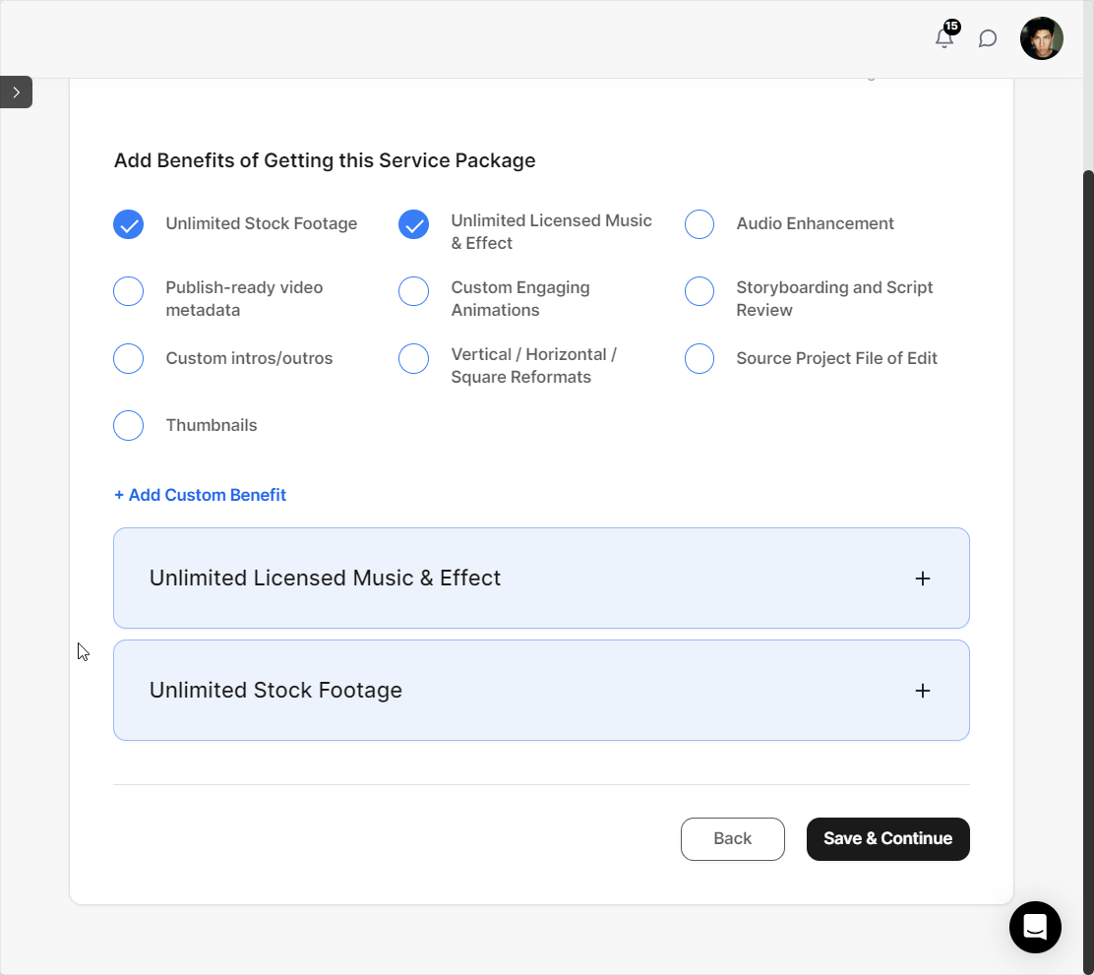
Task: Expand the Unlimited Licensed Music & Effect plus icon
Action: [923, 579]
